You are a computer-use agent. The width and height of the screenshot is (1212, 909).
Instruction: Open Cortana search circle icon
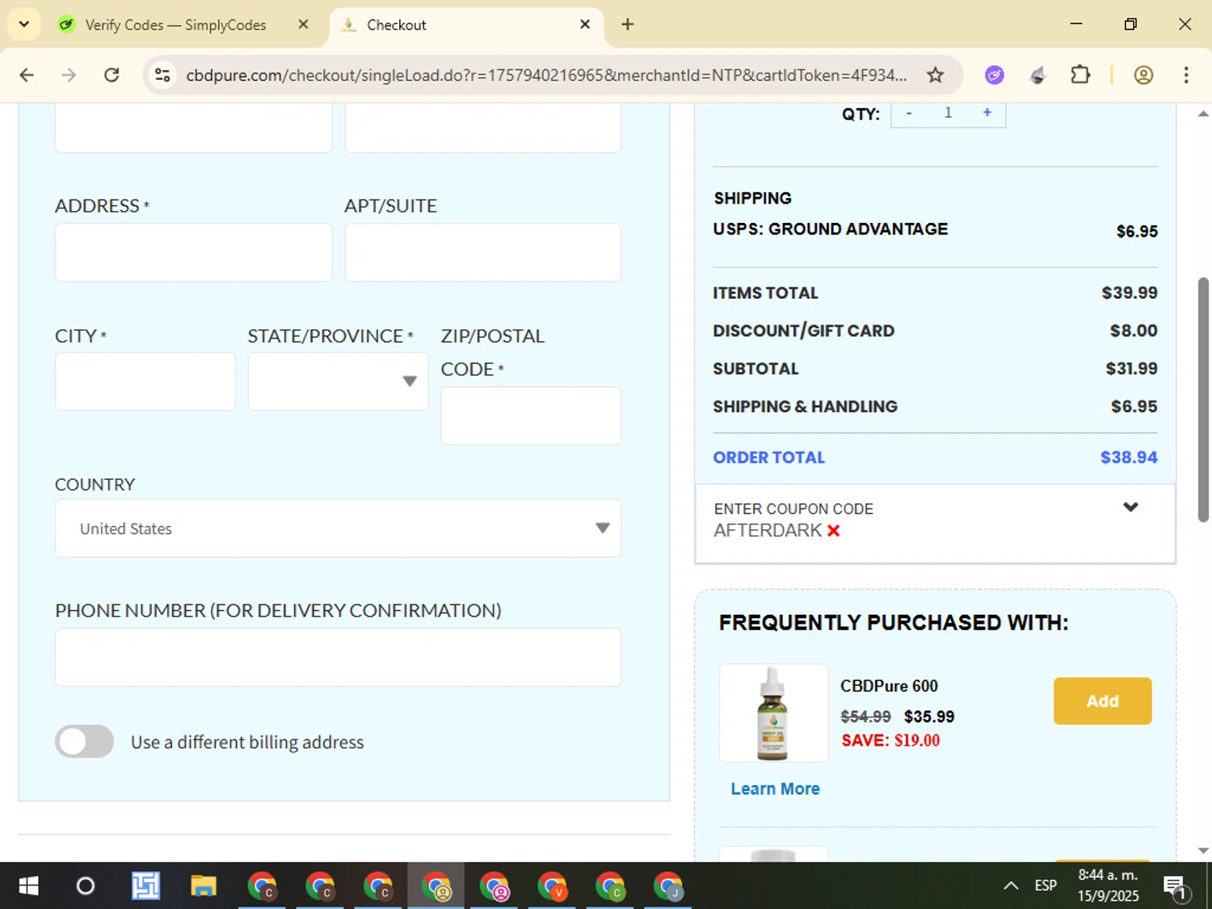85,886
